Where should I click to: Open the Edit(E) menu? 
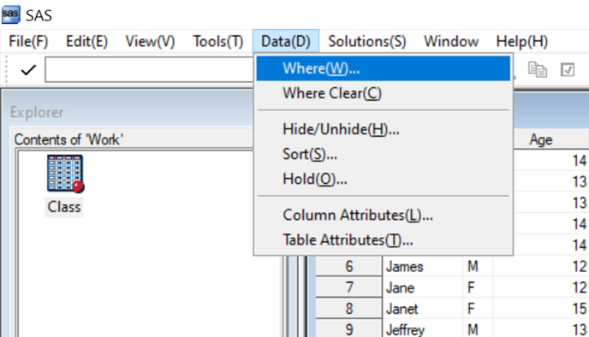[x=86, y=41]
